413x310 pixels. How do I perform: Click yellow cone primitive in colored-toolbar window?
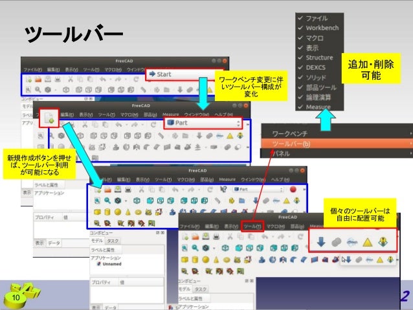click(128, 212)
